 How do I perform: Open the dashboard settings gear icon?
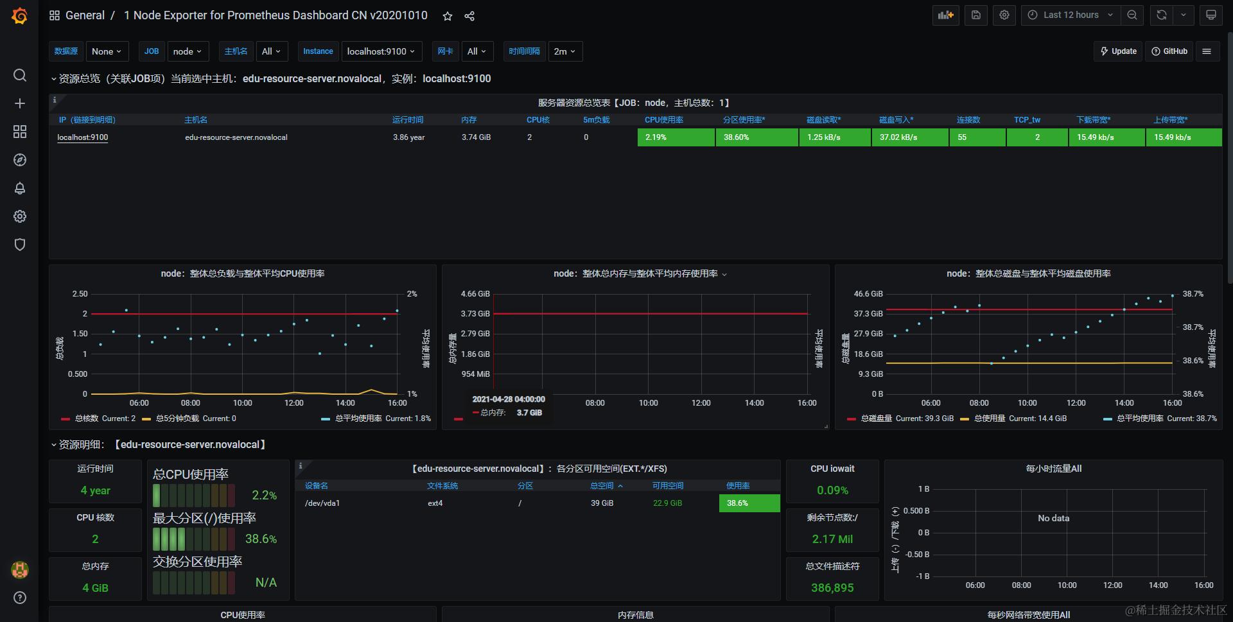[x=1004, y=15]
